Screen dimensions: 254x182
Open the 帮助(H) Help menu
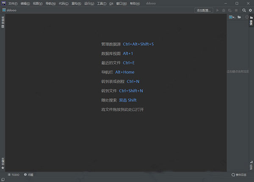[x=135, y=3]
